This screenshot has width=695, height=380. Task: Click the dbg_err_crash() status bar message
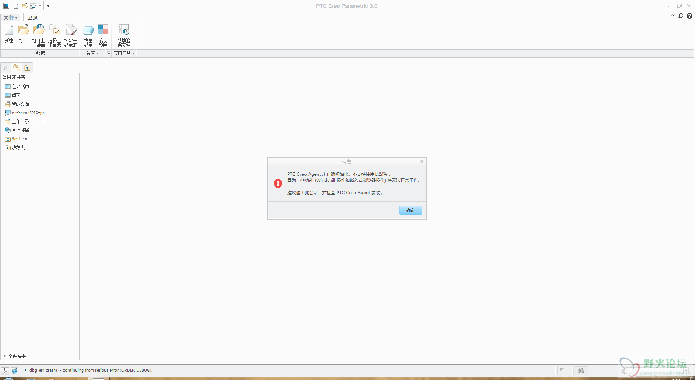[91, 370]
